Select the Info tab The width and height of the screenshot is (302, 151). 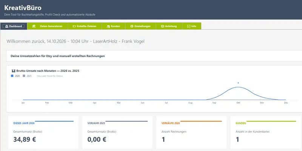[x=192, y=26]
